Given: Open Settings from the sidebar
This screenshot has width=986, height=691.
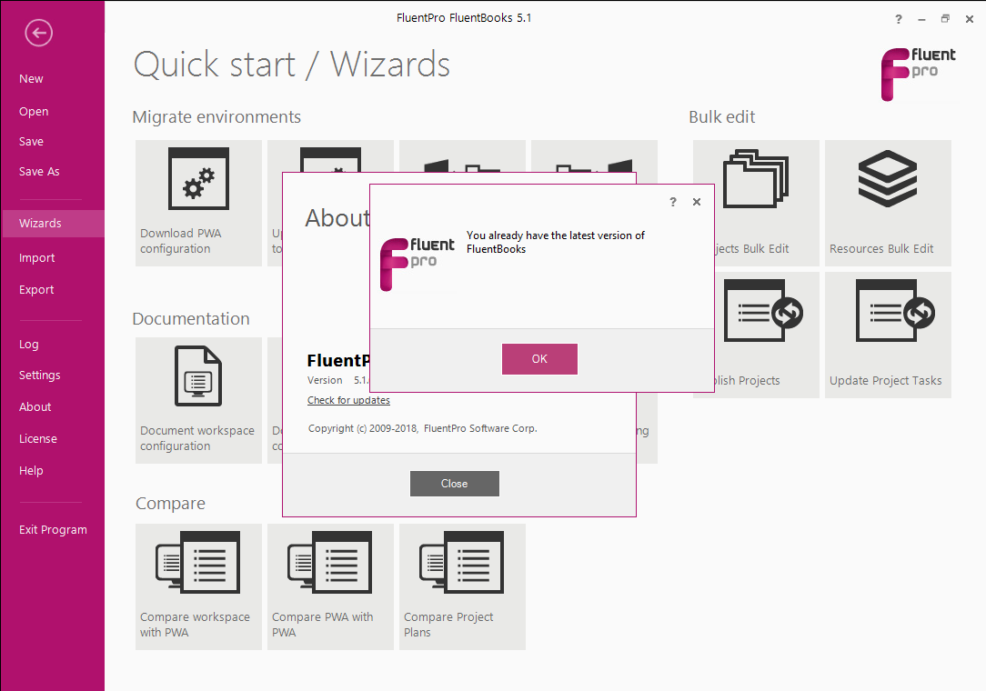Looking at the screenshot, I should click(40, 376).
